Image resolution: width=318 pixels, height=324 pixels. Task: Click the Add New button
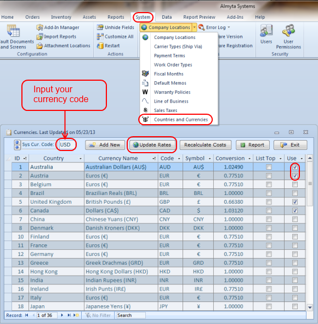(105, 145)
